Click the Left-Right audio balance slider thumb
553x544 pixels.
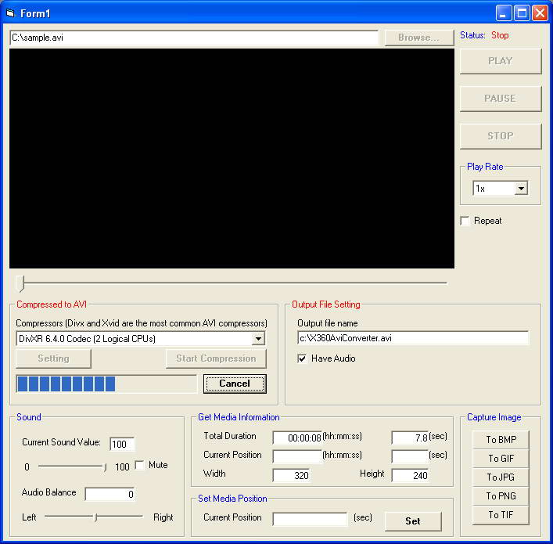[96, 517]
